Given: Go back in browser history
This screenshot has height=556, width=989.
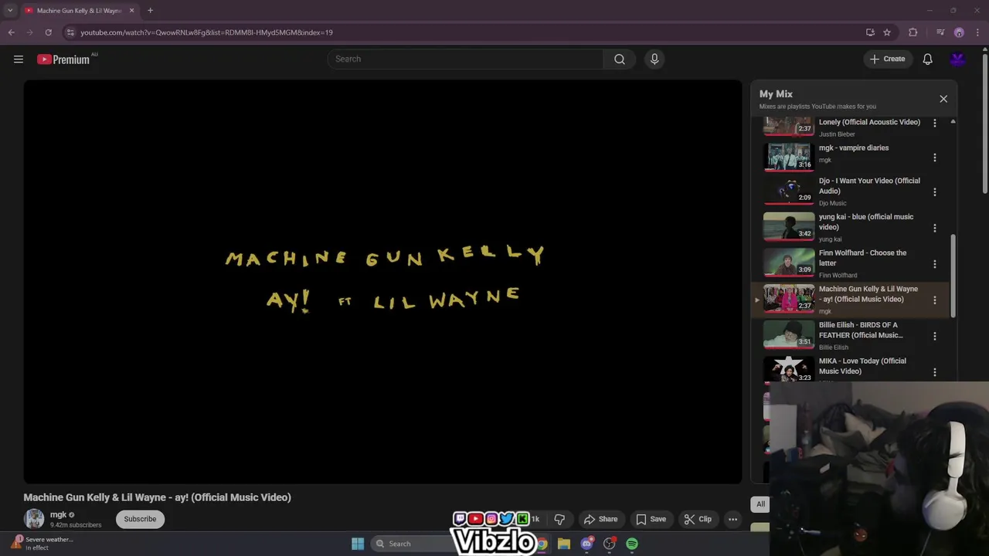Looking at the screenshot, I should coord(11,32).
